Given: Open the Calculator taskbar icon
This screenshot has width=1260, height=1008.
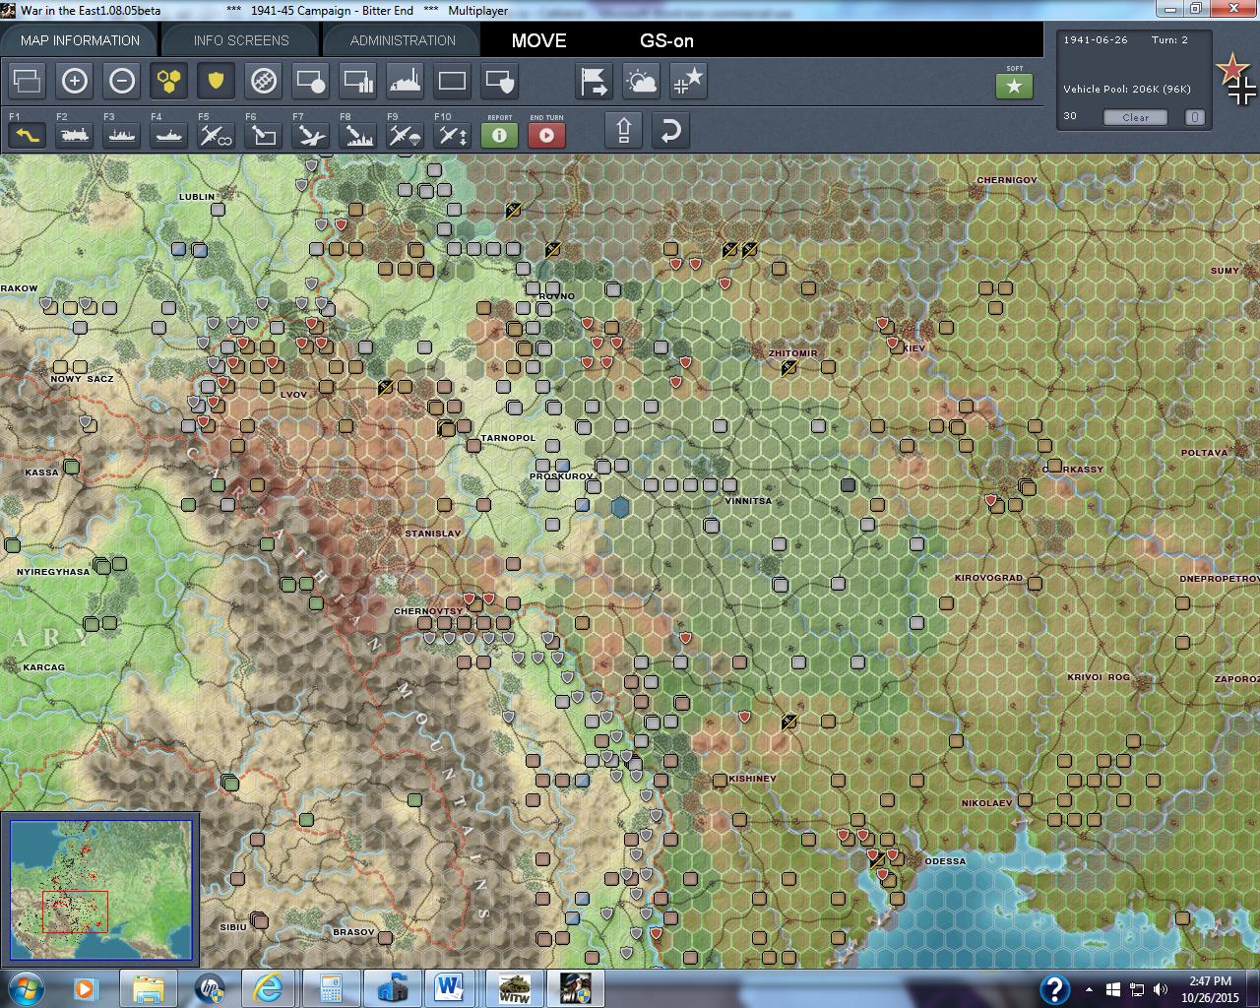Looking at the screenshot, I should [x=330, y=987].
